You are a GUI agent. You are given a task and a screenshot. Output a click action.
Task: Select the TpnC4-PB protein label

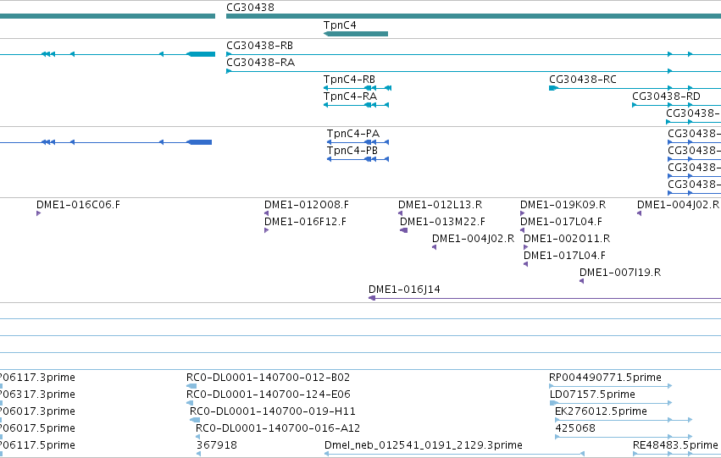[x=352, y=151]
